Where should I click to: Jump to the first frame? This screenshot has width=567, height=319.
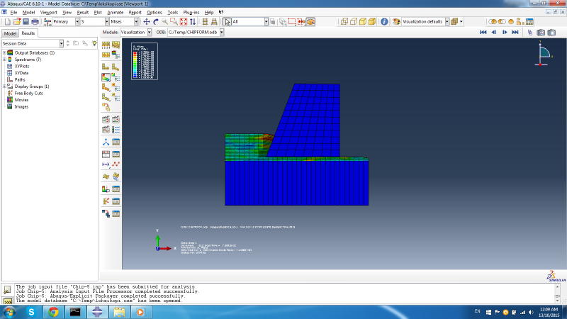tap(483, 32)
